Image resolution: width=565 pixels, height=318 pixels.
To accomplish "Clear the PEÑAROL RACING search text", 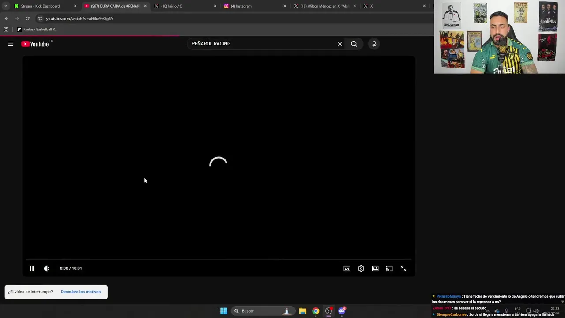I will coord(340,44).
